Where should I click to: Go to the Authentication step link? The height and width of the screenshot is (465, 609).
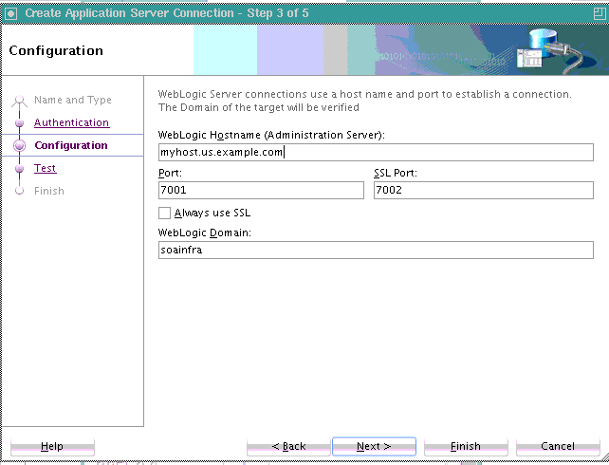pos(71,122)
